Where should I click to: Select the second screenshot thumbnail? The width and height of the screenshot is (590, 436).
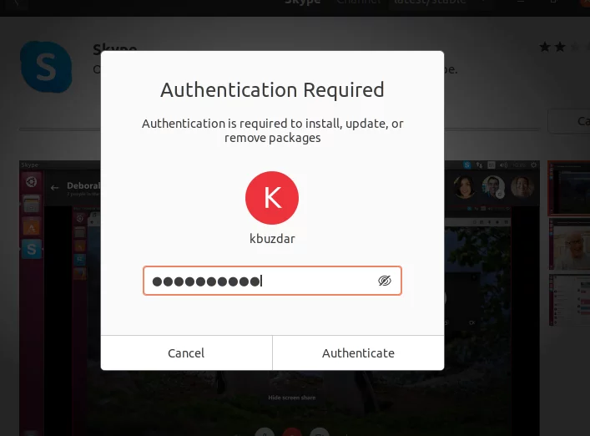(x=569, y=244)
